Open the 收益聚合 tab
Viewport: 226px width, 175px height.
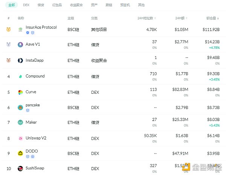pyautogui.click(x=76, y=5)
